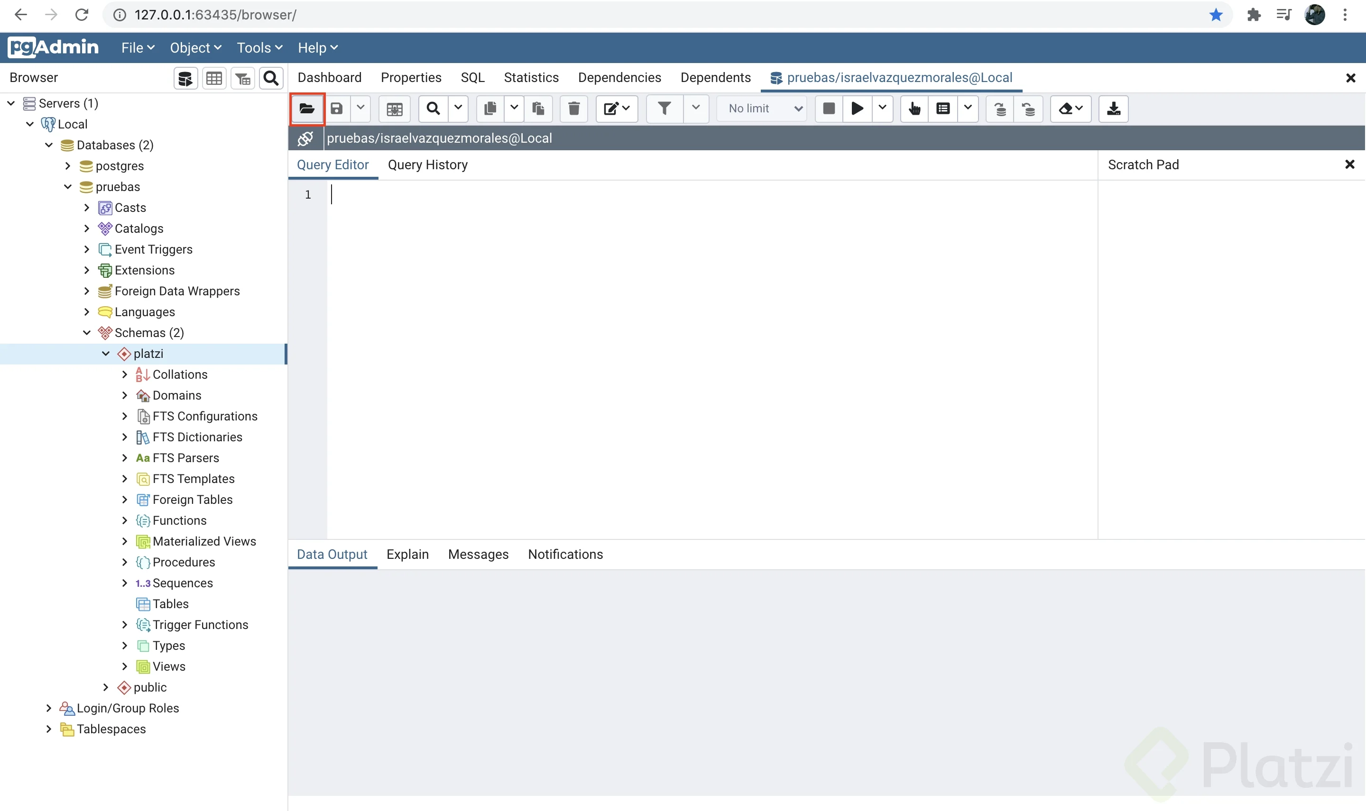Image resolution: width=1366 pixels, height=811 pixels.
Task: Switch to the Query History tab
Action: click(x=427, y=165)
